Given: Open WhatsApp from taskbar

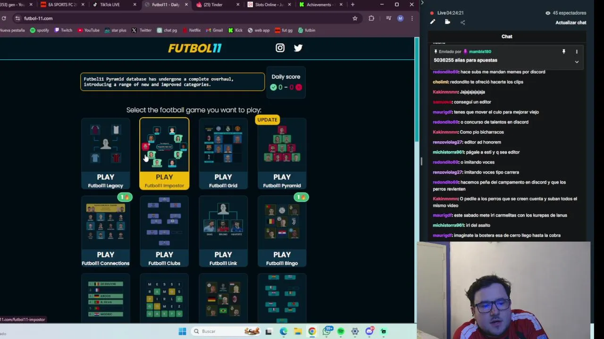Looking at the screenshot, I should (327, 331).
